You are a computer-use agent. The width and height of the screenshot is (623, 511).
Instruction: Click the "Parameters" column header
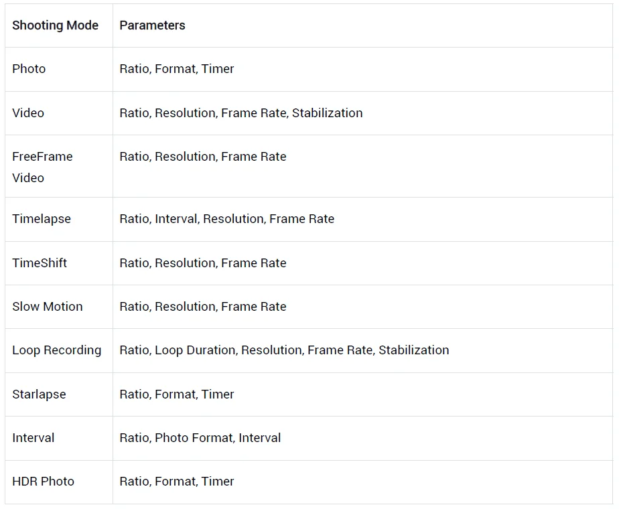tap(152, 25)
